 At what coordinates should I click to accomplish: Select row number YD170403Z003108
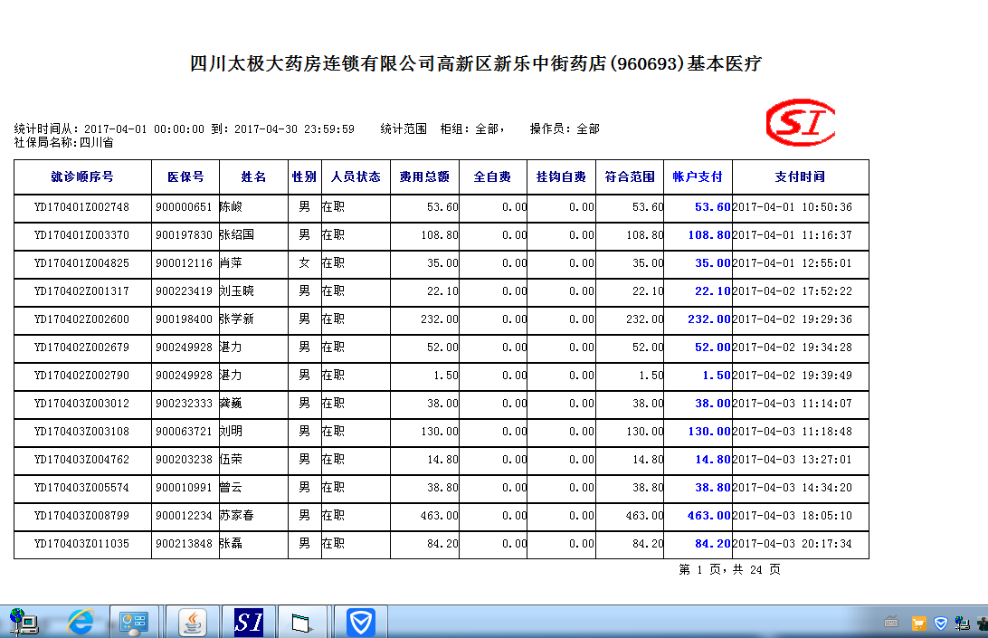82,432
